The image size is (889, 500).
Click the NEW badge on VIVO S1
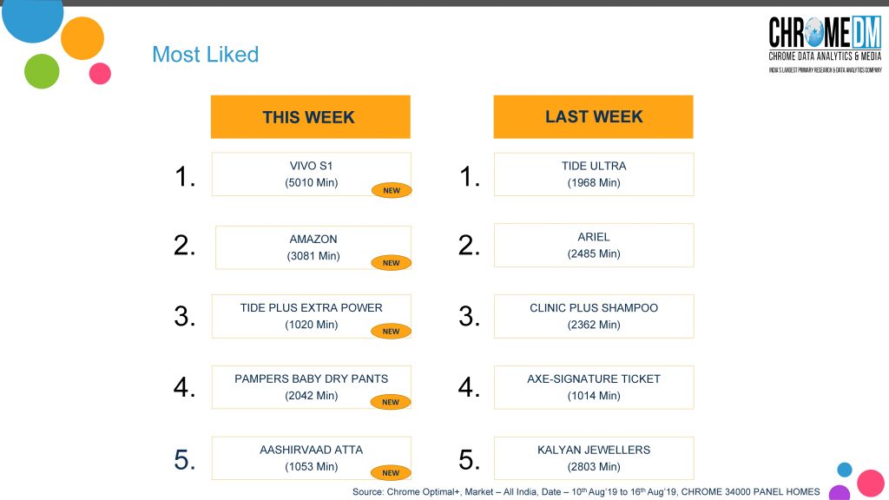tap(392, 190)
